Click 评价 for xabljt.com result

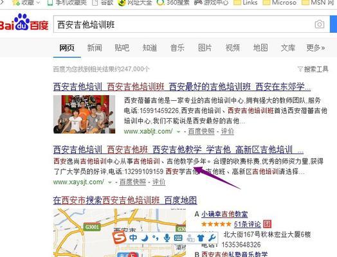[x=228, y=131]
